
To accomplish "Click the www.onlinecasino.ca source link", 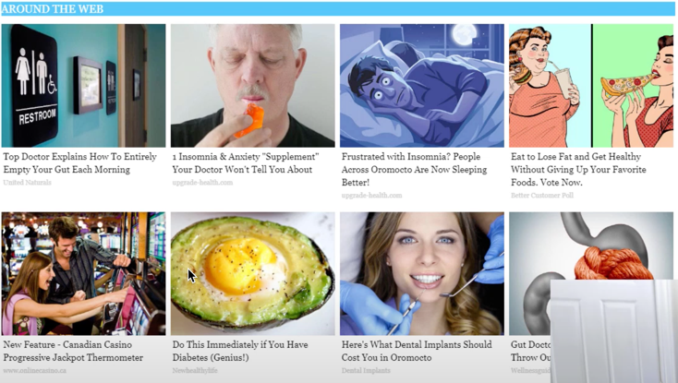I will [x=34, y=370].
